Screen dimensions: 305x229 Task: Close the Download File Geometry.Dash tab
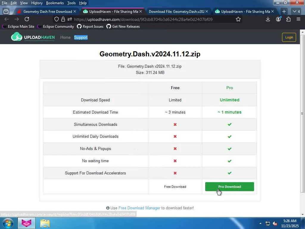click(207, 12)
